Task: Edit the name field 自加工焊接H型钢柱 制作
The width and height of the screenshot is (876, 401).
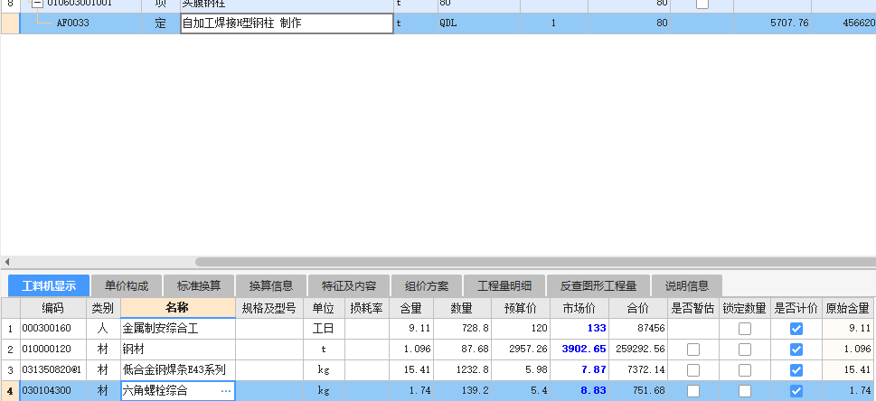Action: [287, 23]
